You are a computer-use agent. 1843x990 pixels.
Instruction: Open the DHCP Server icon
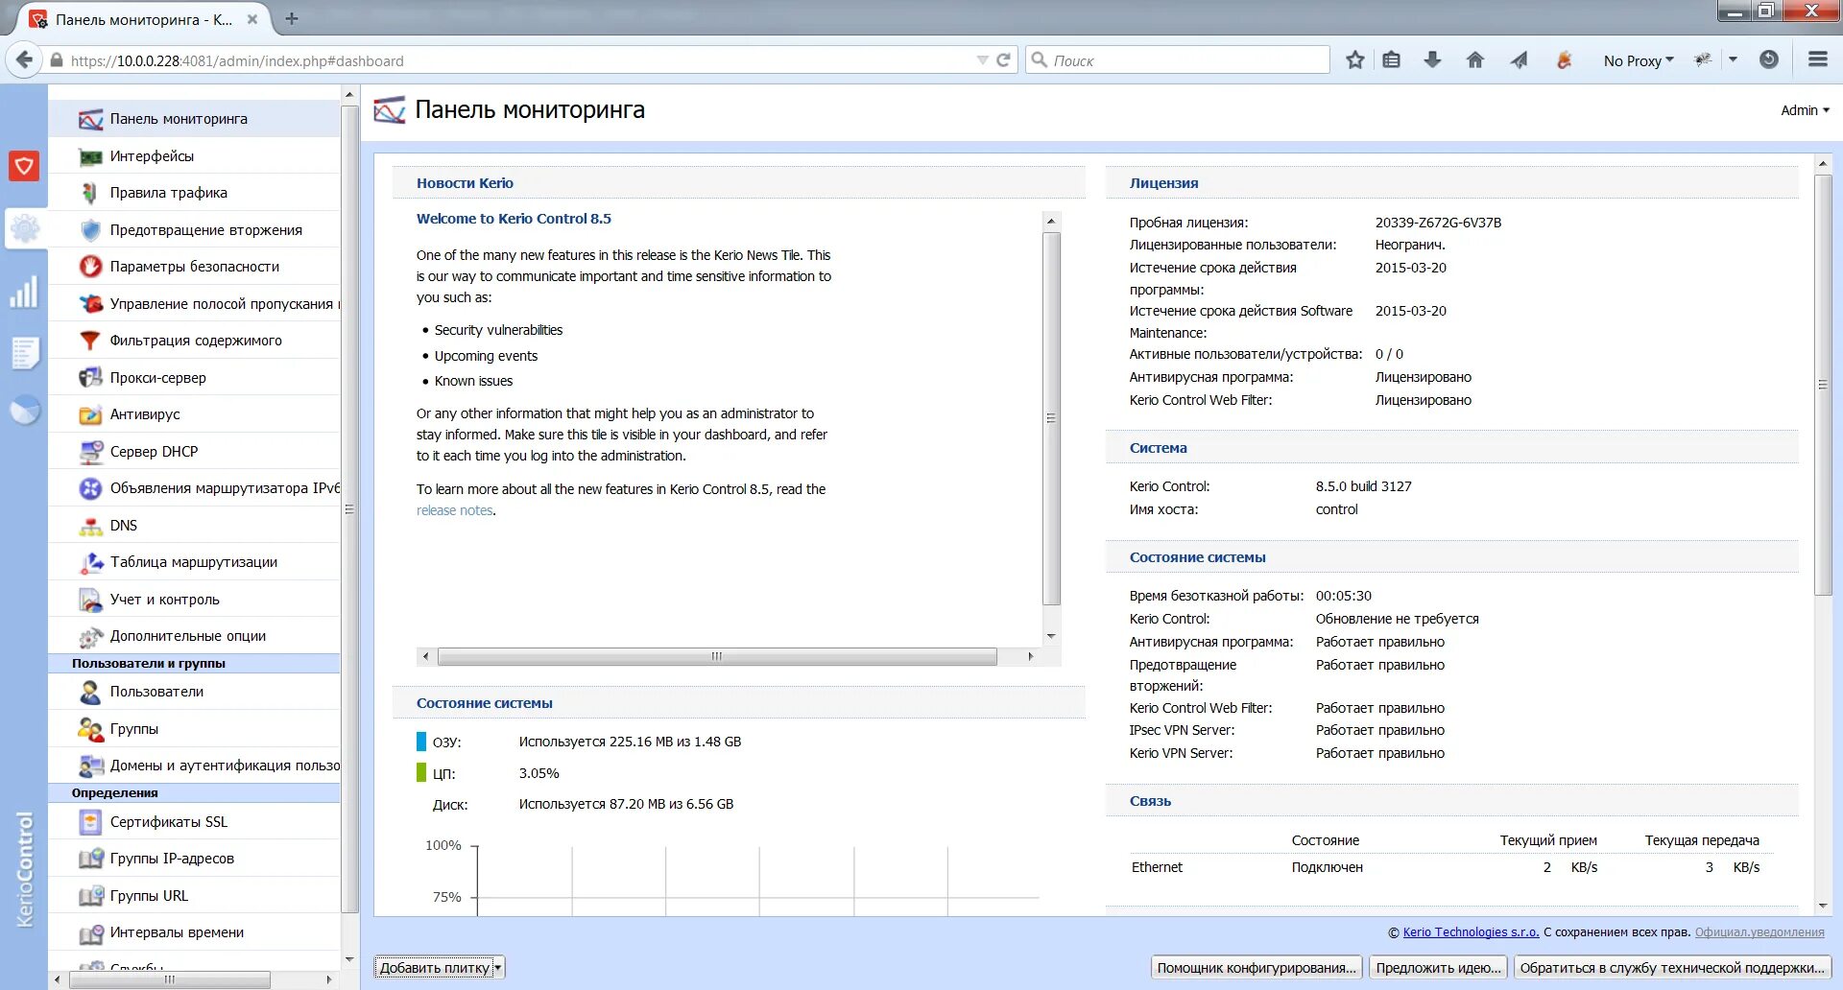(90, 452)
